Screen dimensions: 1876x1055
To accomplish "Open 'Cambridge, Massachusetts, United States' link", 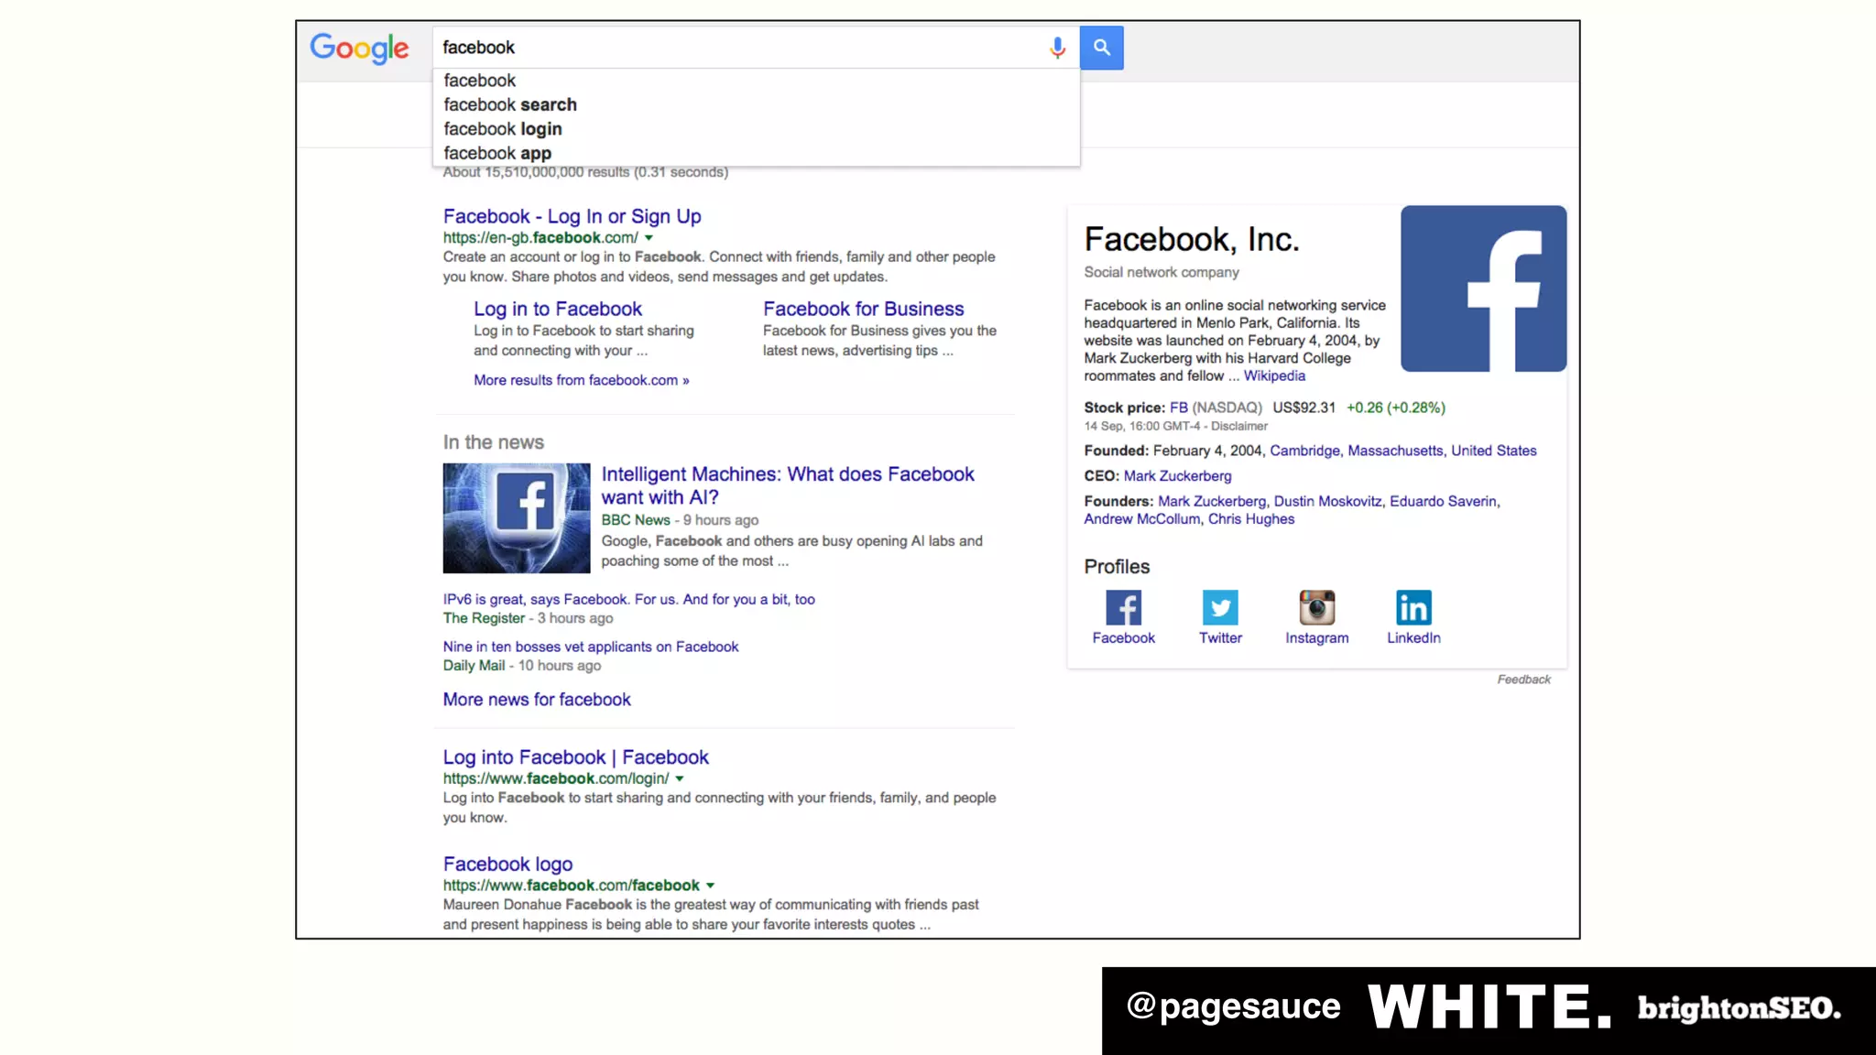I will [1403, 451].
